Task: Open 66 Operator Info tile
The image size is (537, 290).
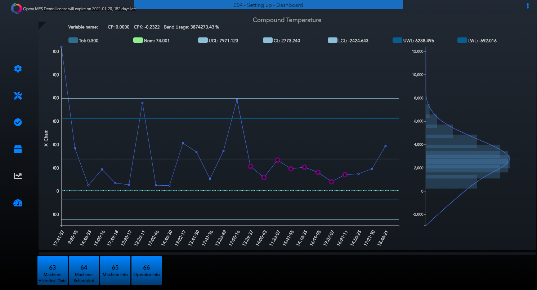Action: (147, 271)
